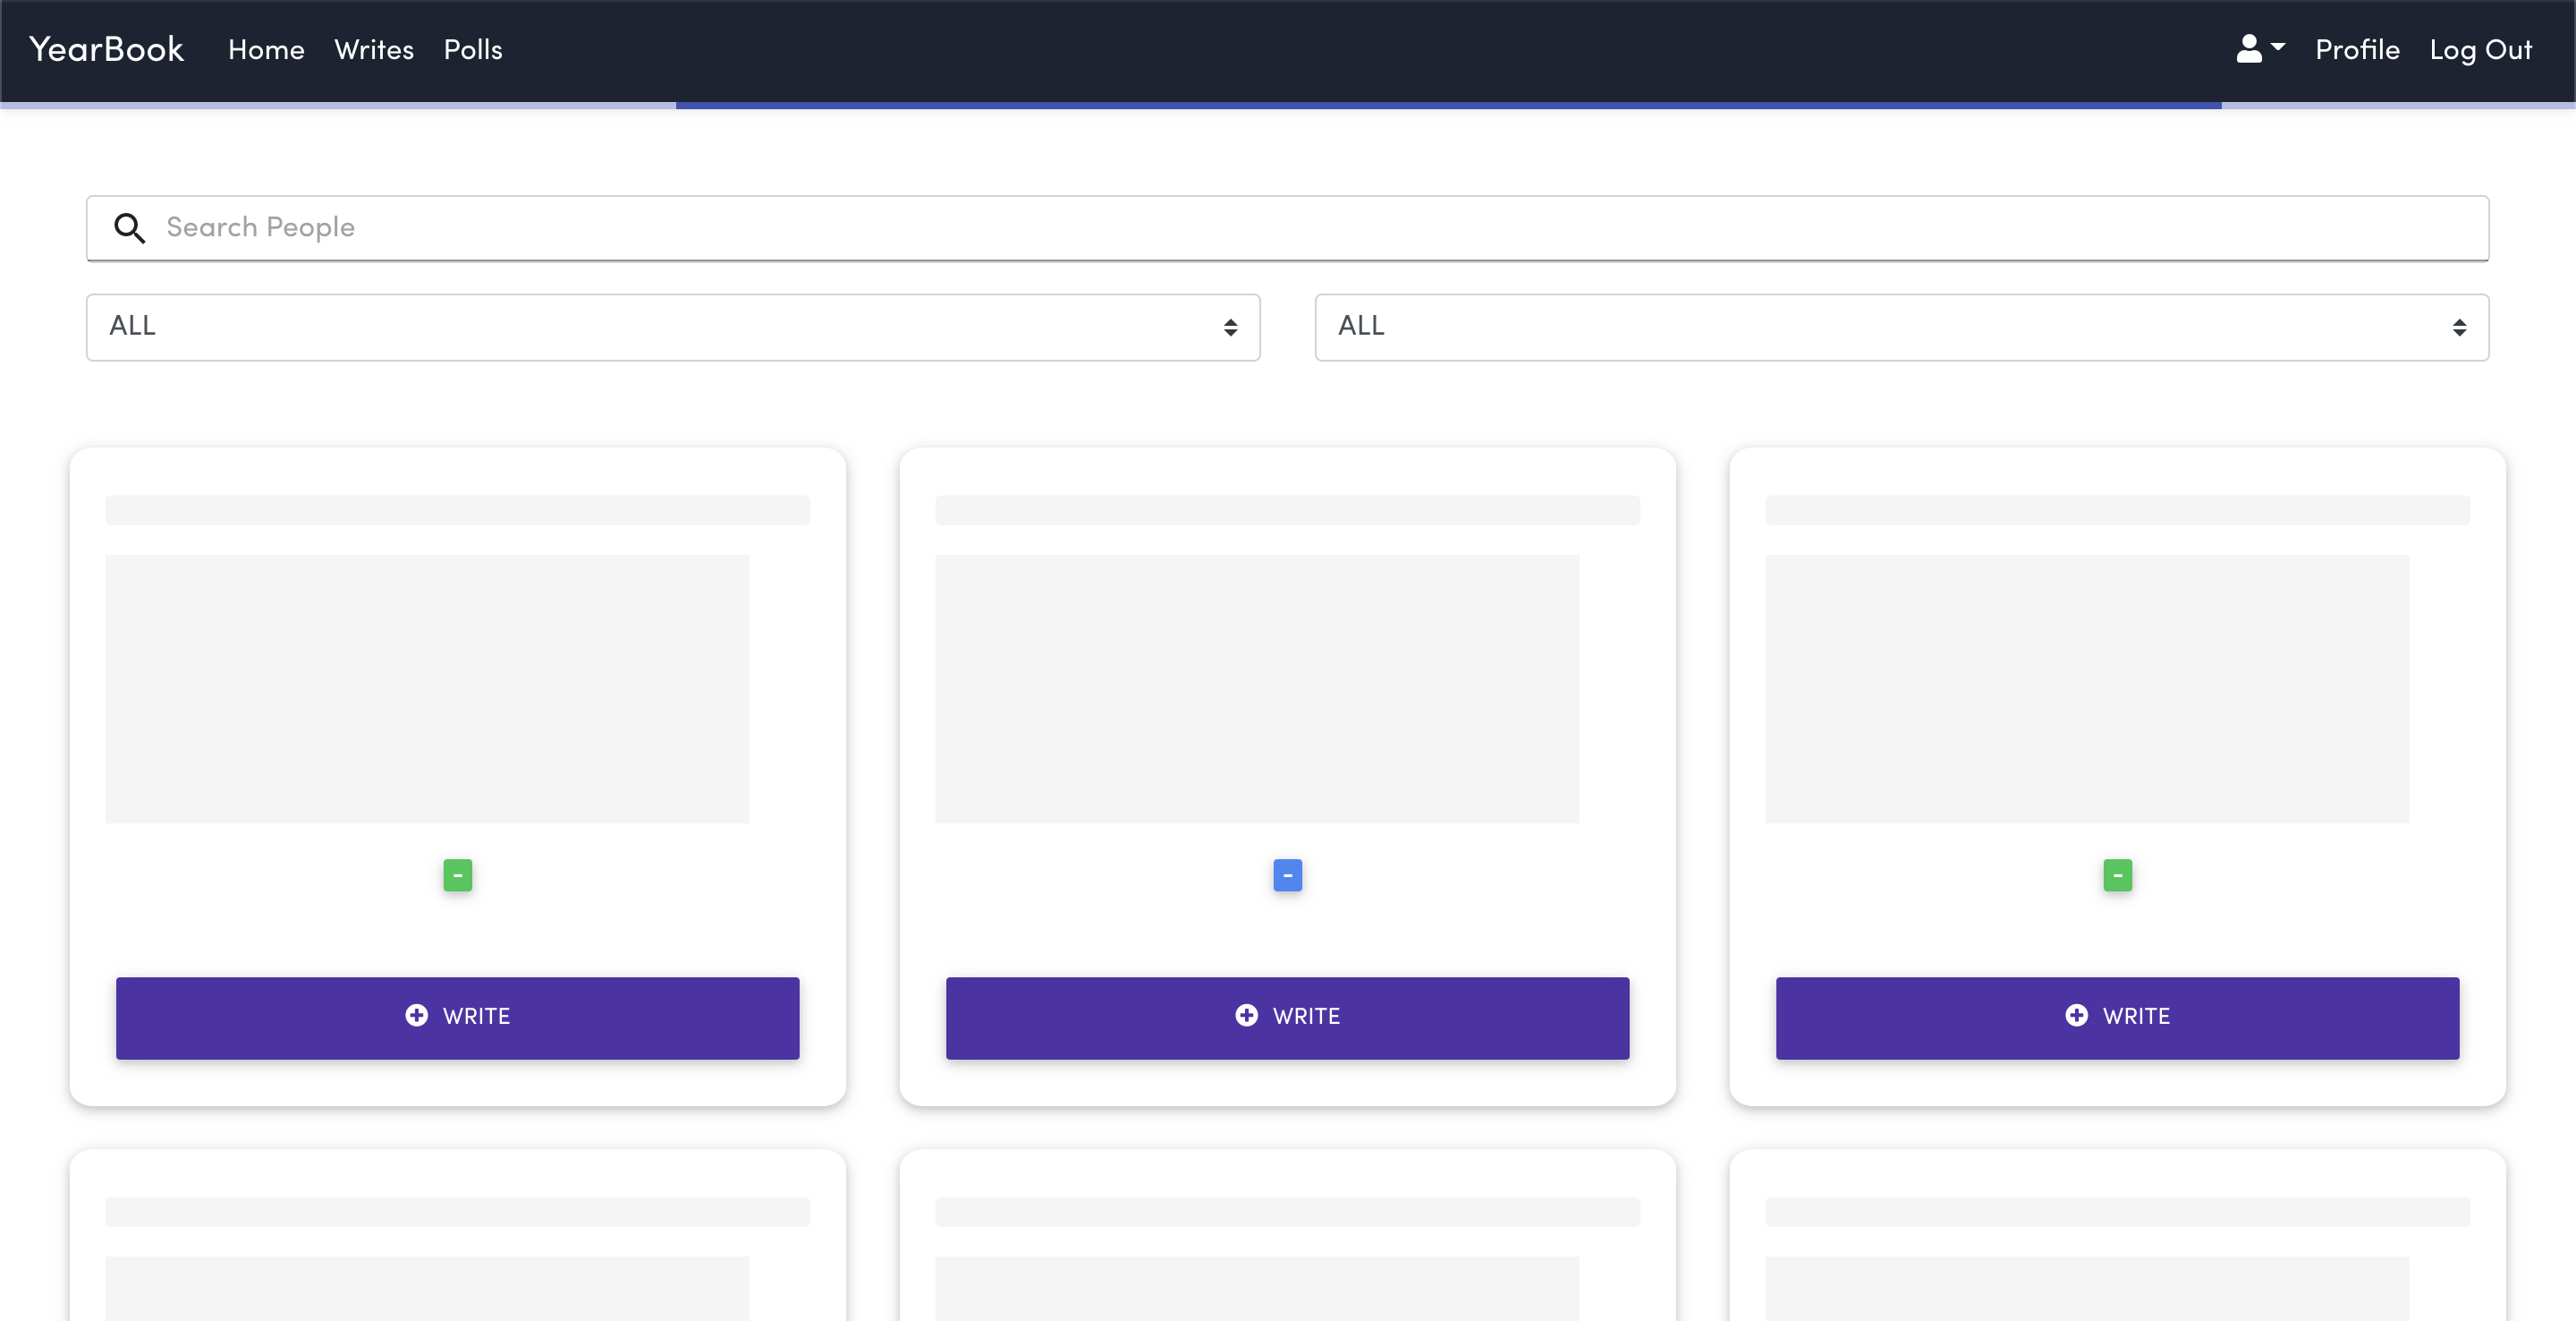Click the plus icon on first WRITE button

pyautogui.click(x=416, y=1016)
